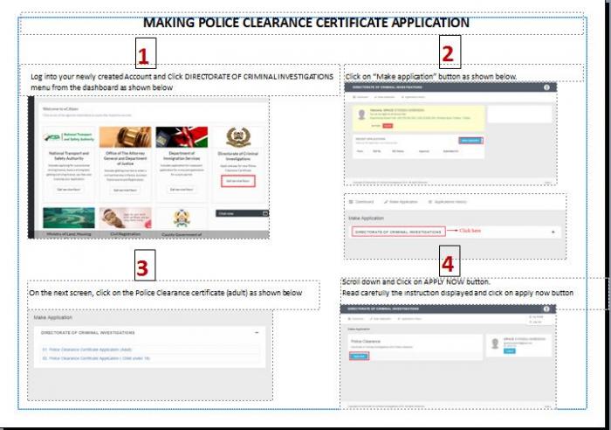Click the small blue button in step 4 profile card
This screenshot has width=611, height=430.
(510, 350)
